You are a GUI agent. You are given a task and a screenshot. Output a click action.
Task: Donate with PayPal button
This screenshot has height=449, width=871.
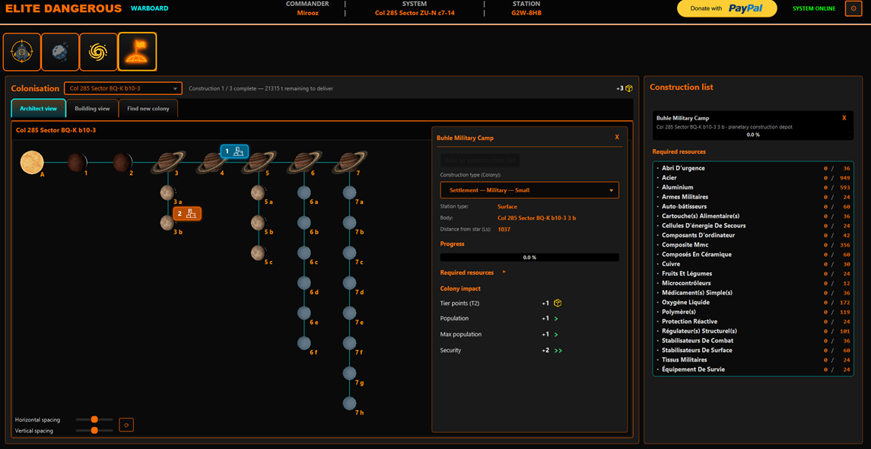[726, 8]
